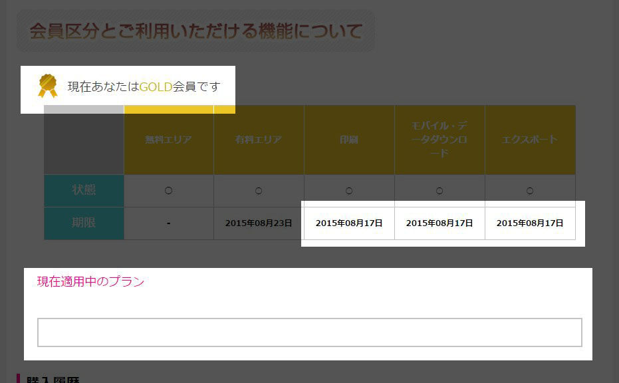
Task: Click the status circle under 有料エリア
Action: point(259,191)
